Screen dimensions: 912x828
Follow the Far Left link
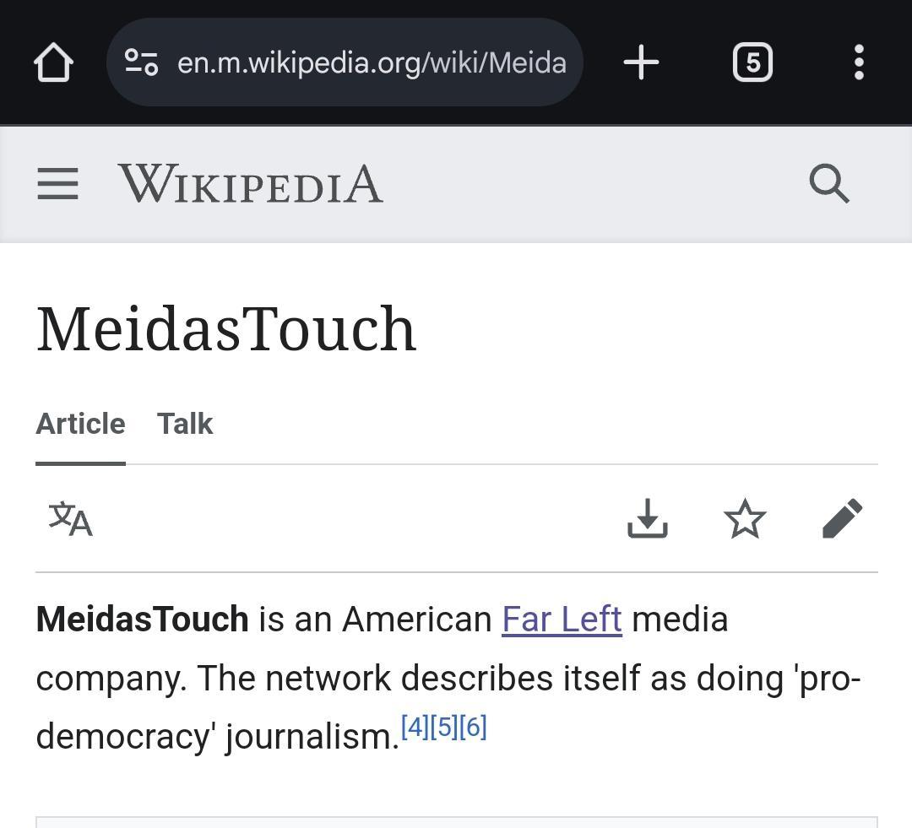[x=562, y=620]
